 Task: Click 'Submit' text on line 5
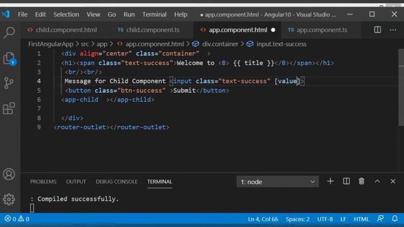184,91
